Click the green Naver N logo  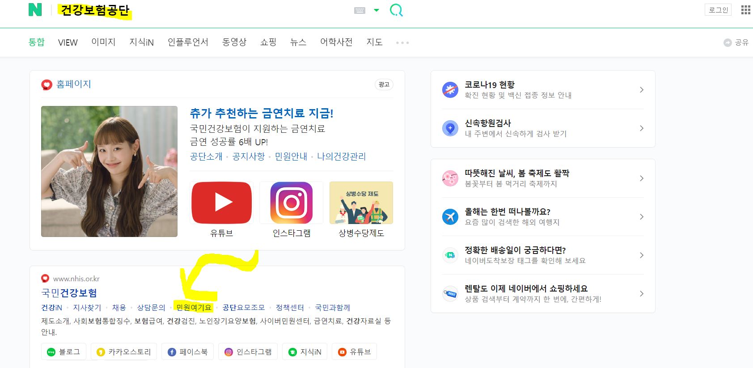click(35, 10)
